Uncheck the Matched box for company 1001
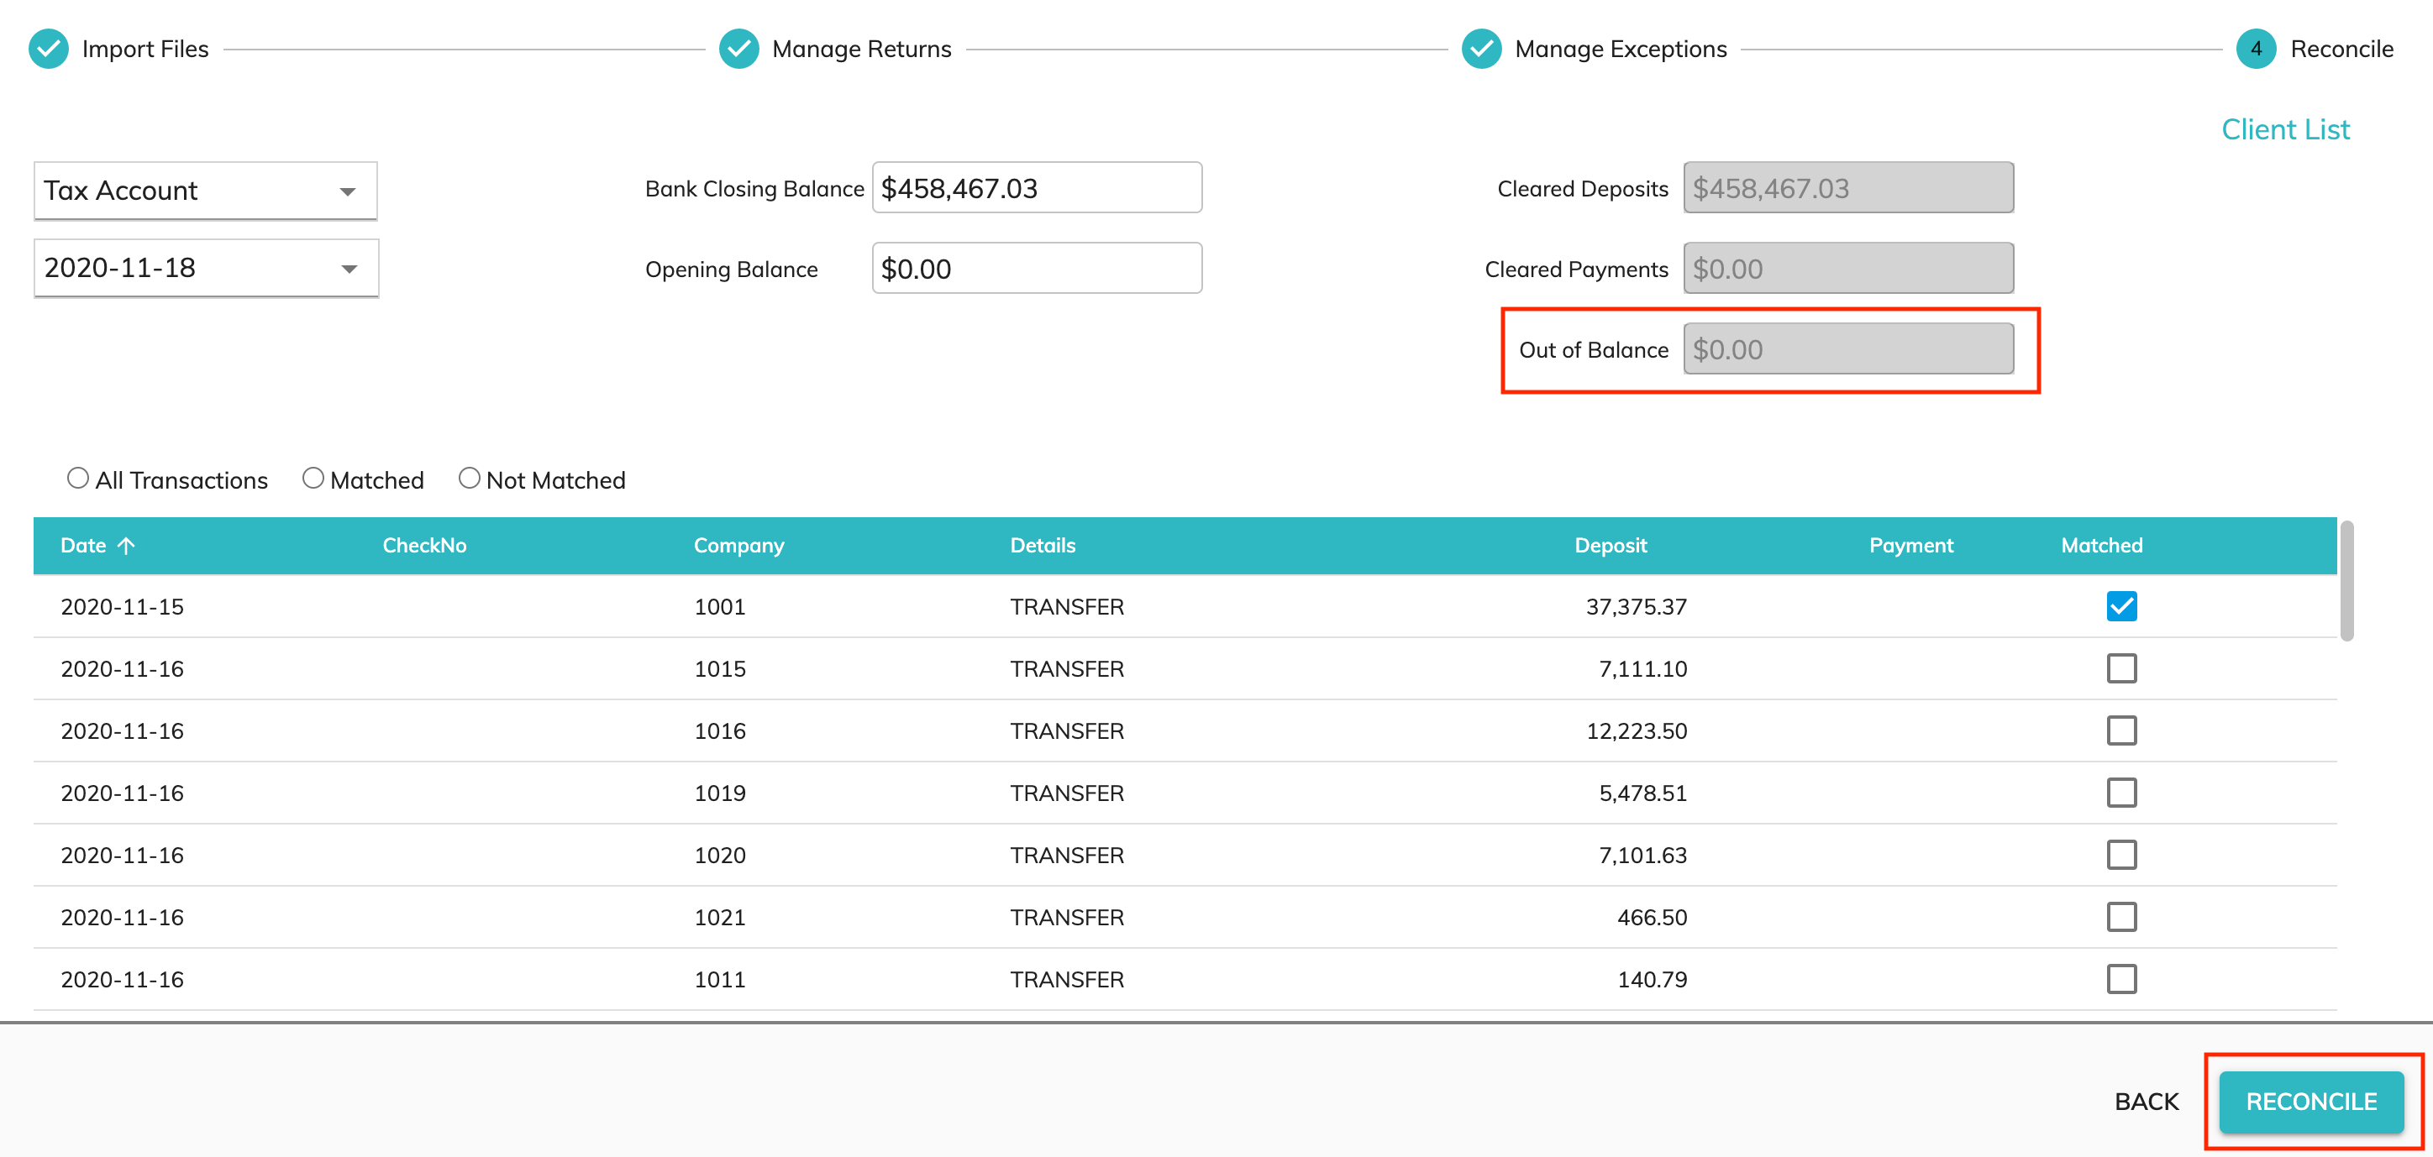The width and height of the screenshot is (2433, 1157). [2120, 606]
